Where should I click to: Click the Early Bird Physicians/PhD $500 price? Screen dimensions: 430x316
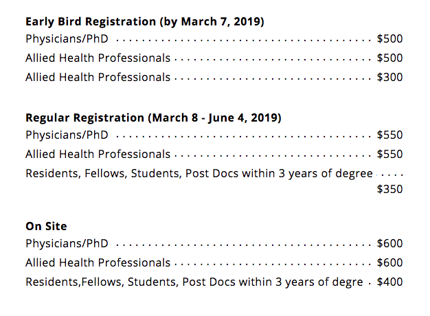point(389,39)
